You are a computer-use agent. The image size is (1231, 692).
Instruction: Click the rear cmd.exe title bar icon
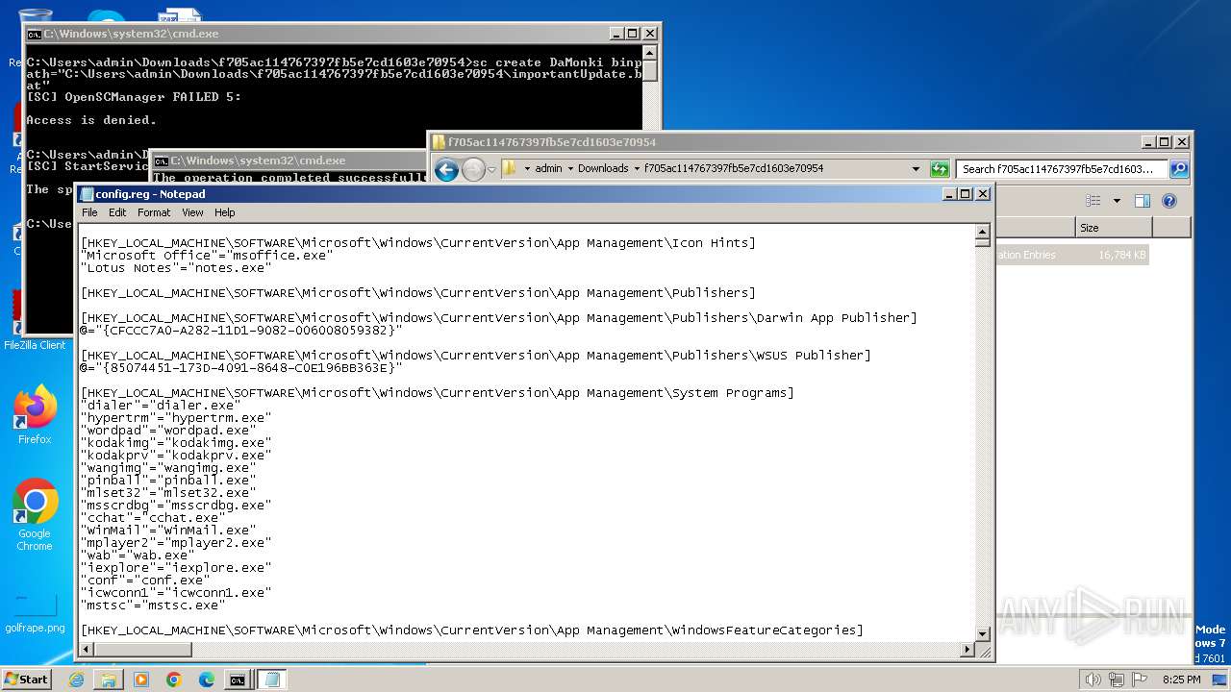pos(34,34)
